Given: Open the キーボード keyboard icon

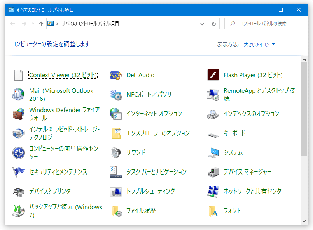Looking at the screenshot, I should (213, 135).
